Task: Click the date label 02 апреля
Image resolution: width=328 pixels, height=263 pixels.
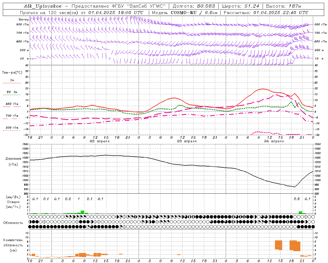Action: [x=99, y=141]
